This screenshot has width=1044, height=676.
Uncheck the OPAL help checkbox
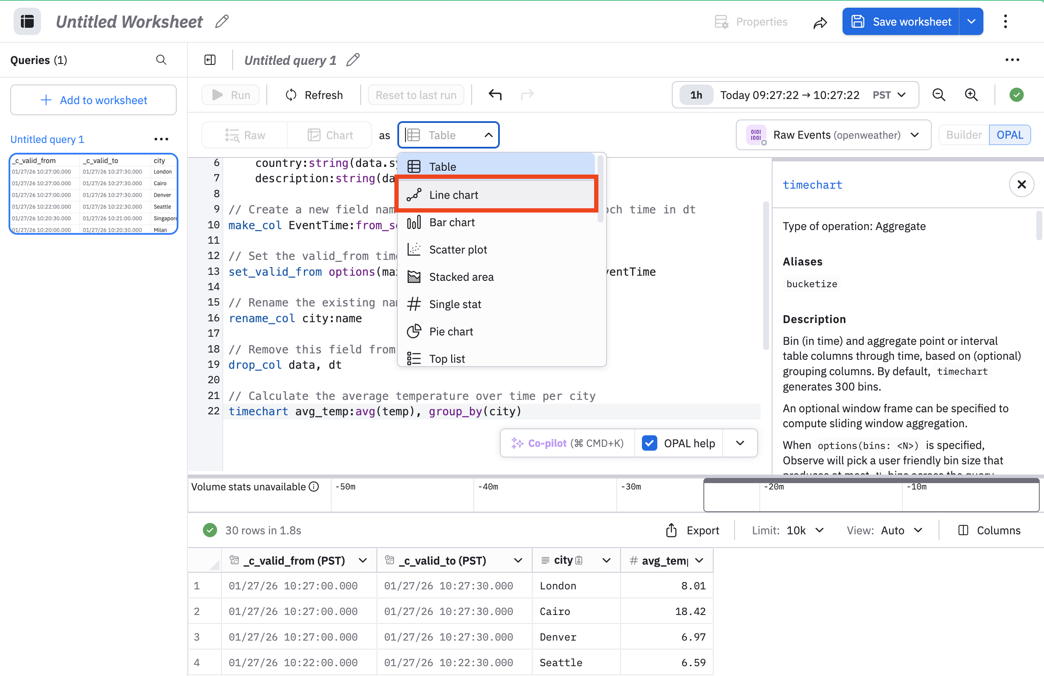649,443
